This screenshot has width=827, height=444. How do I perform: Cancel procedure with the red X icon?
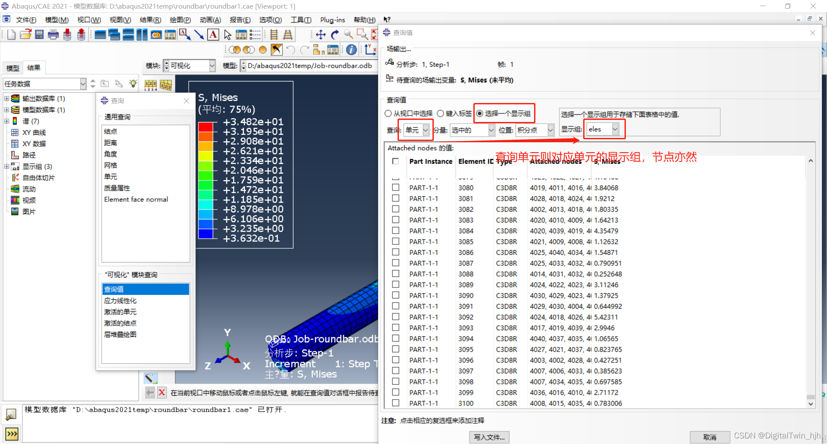[162, 392]
